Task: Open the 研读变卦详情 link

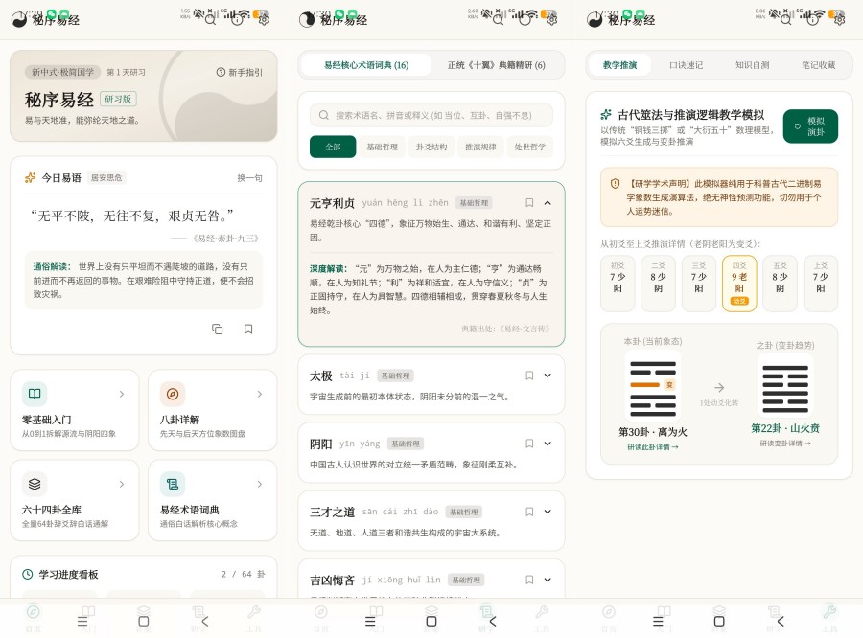Action: tap(785, 444)
